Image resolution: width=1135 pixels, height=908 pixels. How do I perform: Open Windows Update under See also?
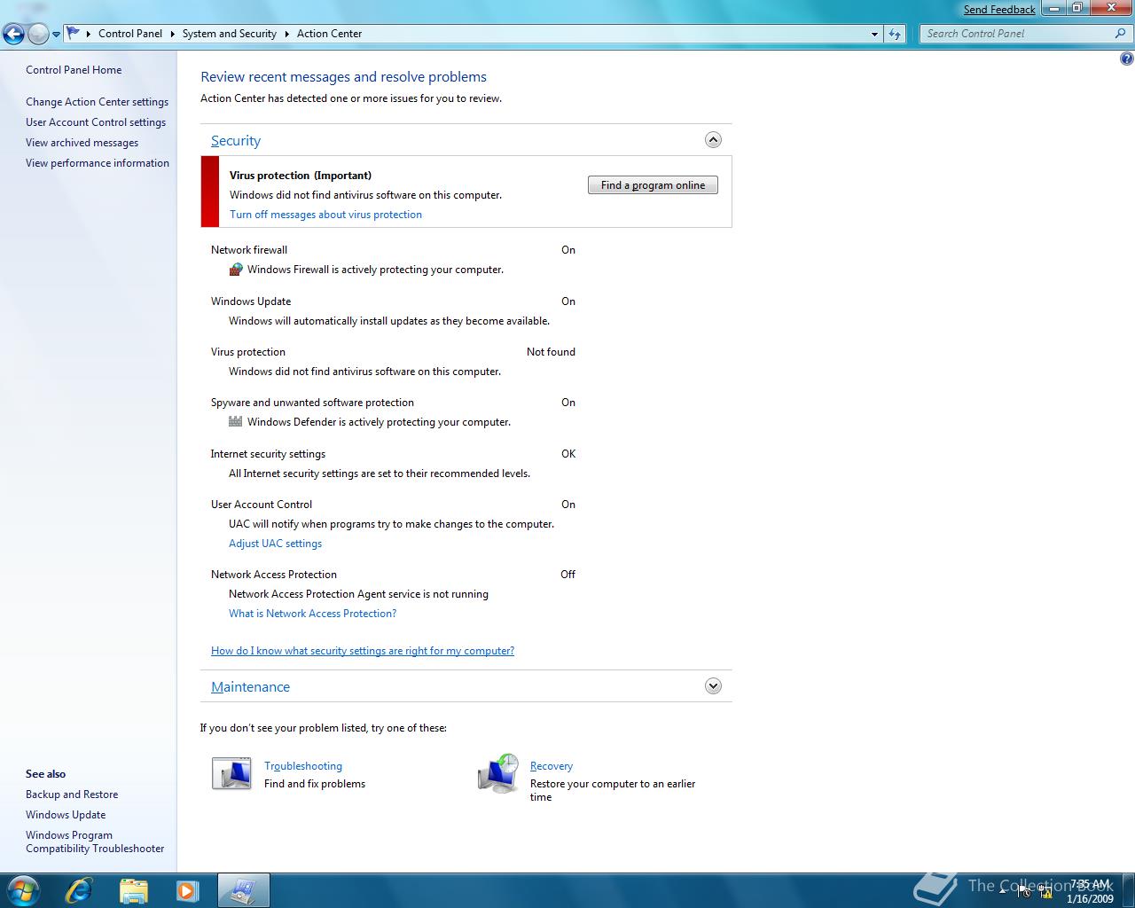(66, 815)
